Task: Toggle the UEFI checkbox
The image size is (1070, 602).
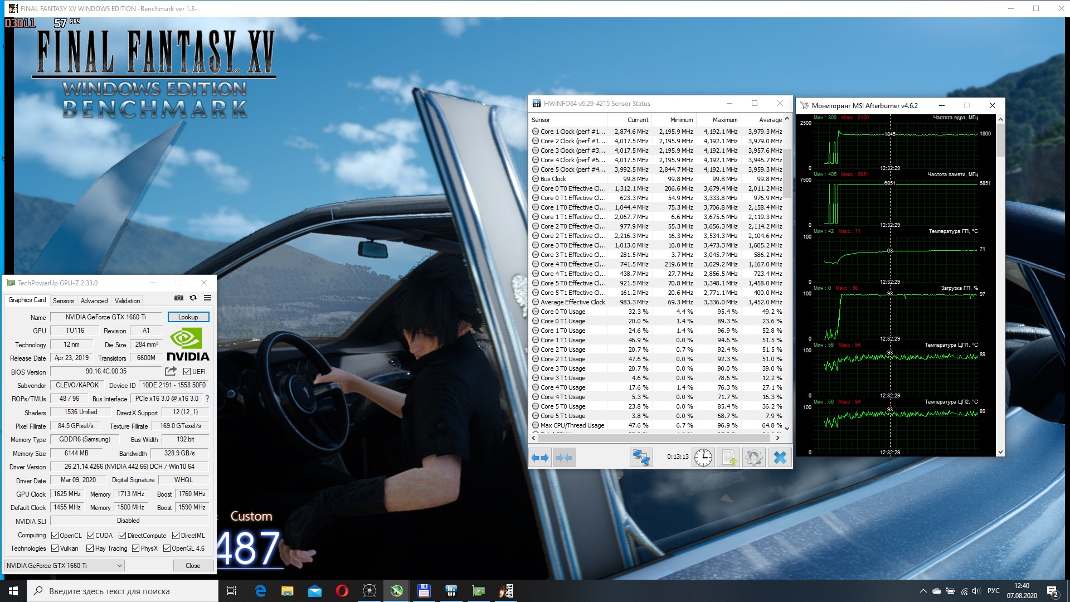Action: click(187, 372)
